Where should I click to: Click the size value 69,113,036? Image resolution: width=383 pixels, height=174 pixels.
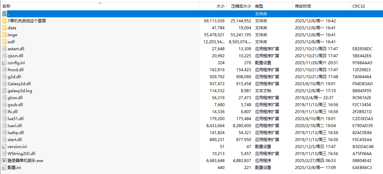click(214, 21)
